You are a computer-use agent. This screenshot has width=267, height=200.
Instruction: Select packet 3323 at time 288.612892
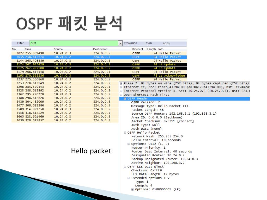click(x=65, y=90)
